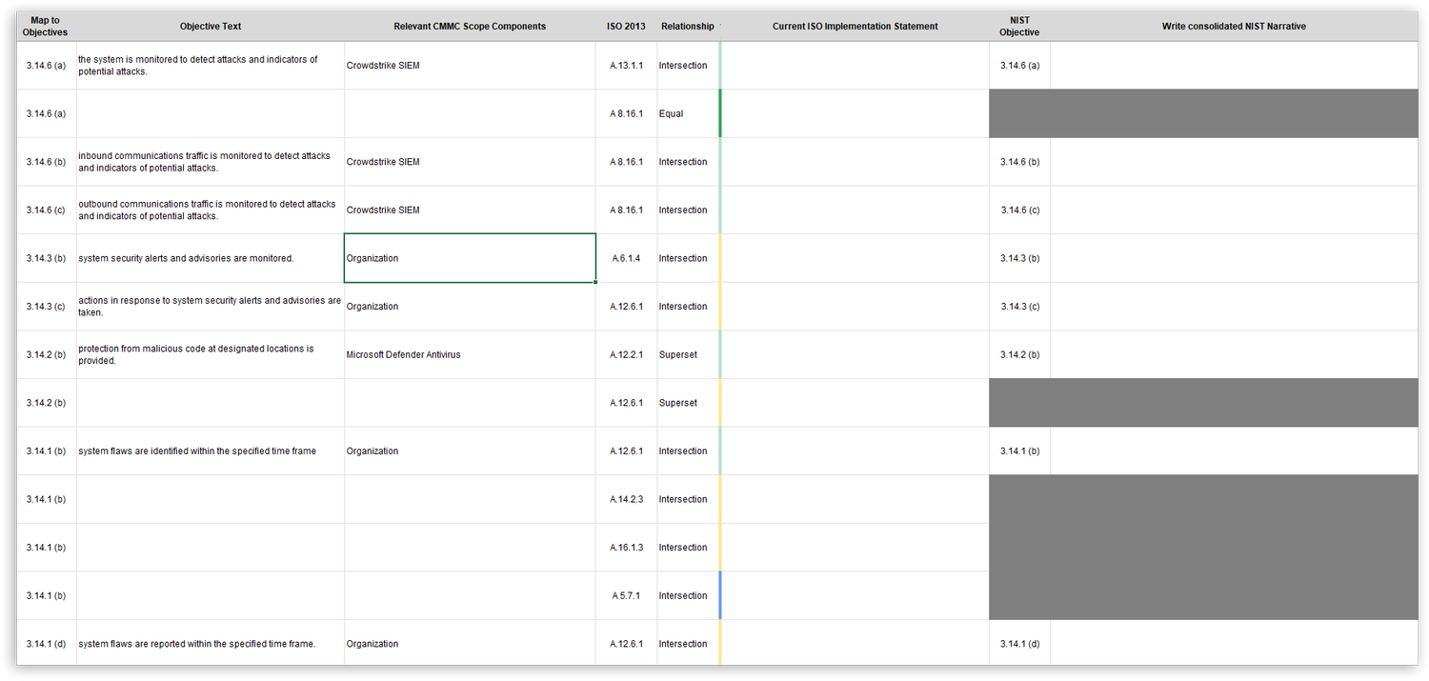Select 'protection from malicious code at designated locations' cell
This screenshot has width=1429, height=681.
(211, 354)
